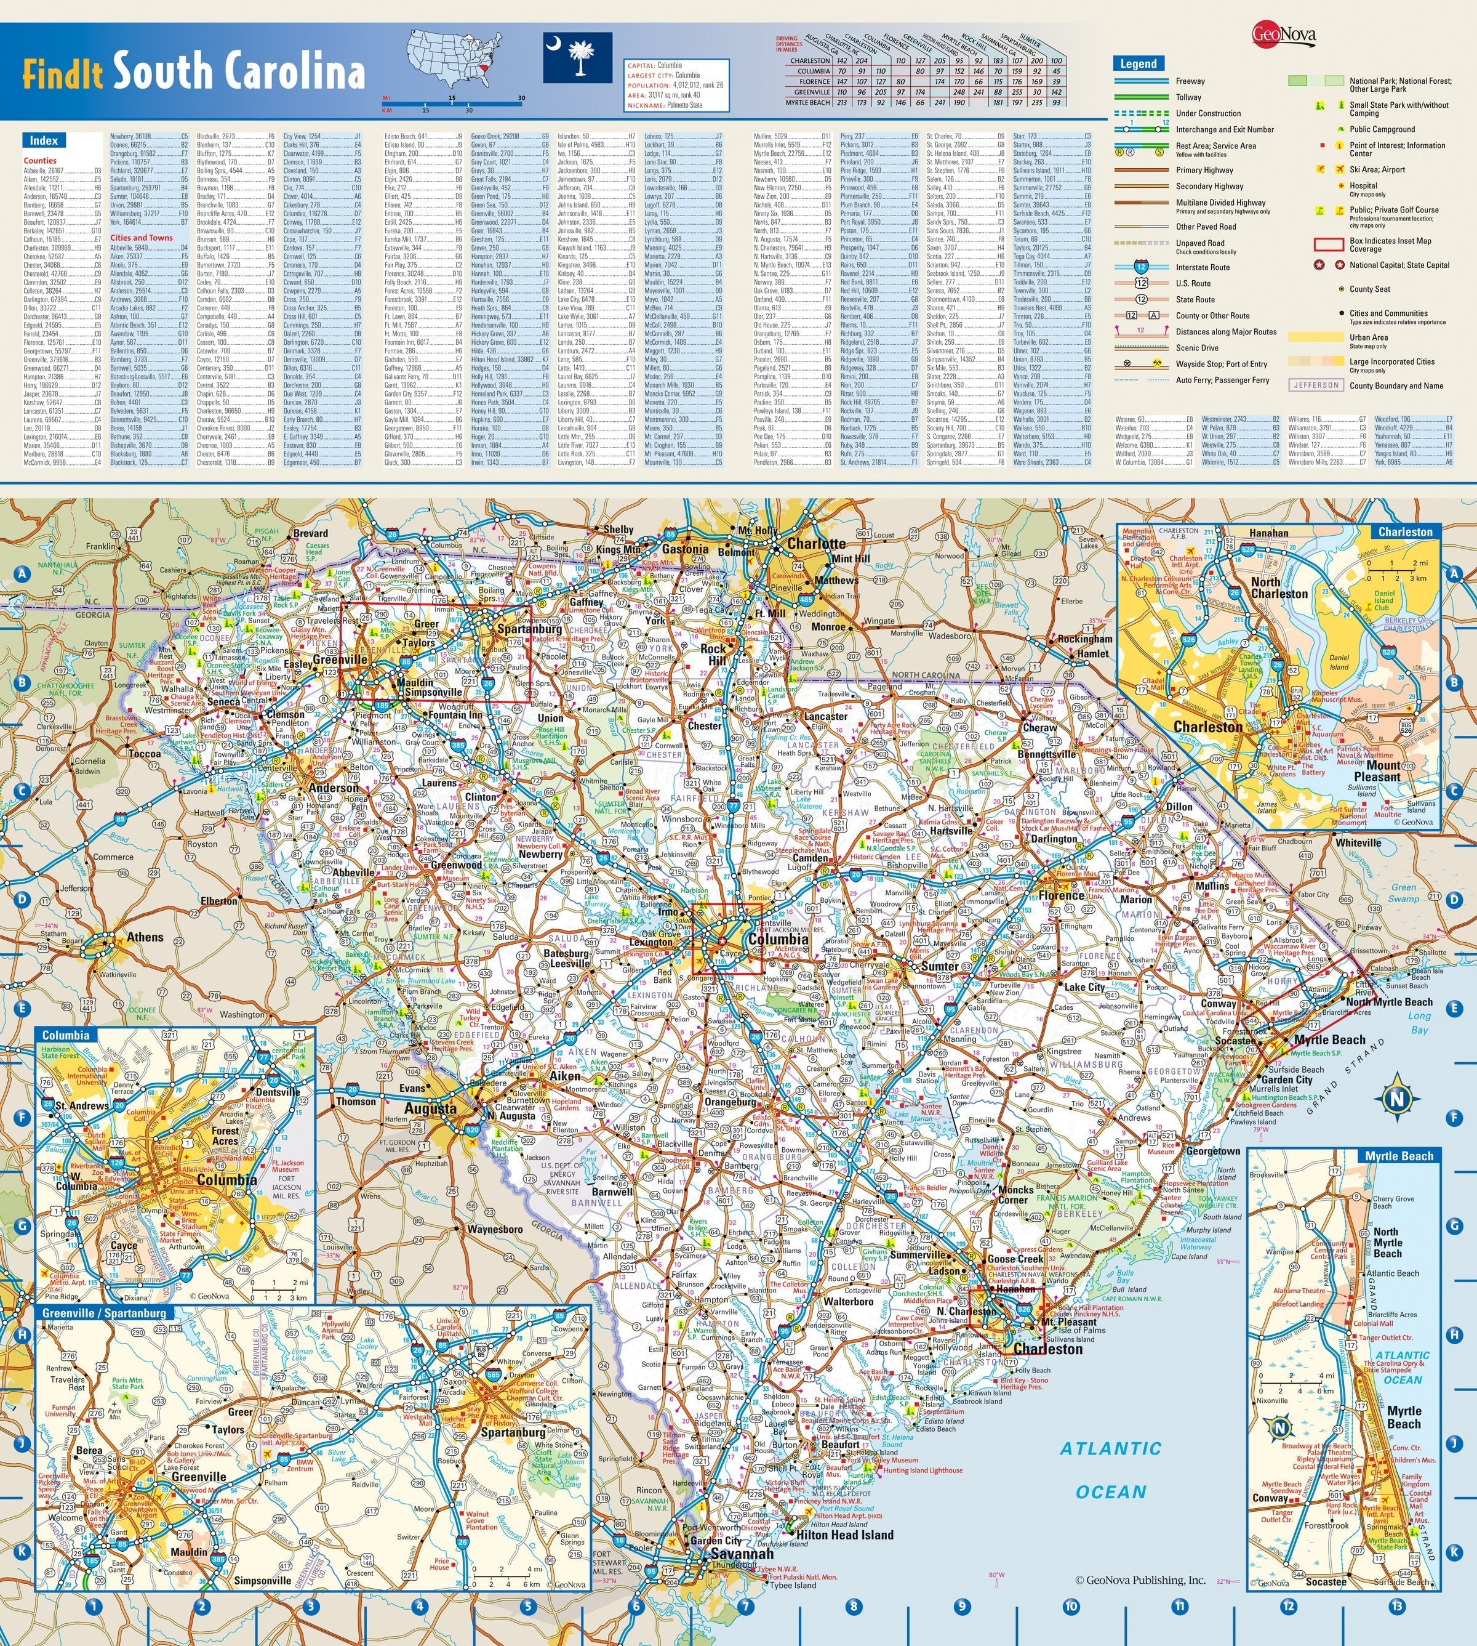
Task: Click the Rest Area; Service Area legend symbols
Action: 1141,150
